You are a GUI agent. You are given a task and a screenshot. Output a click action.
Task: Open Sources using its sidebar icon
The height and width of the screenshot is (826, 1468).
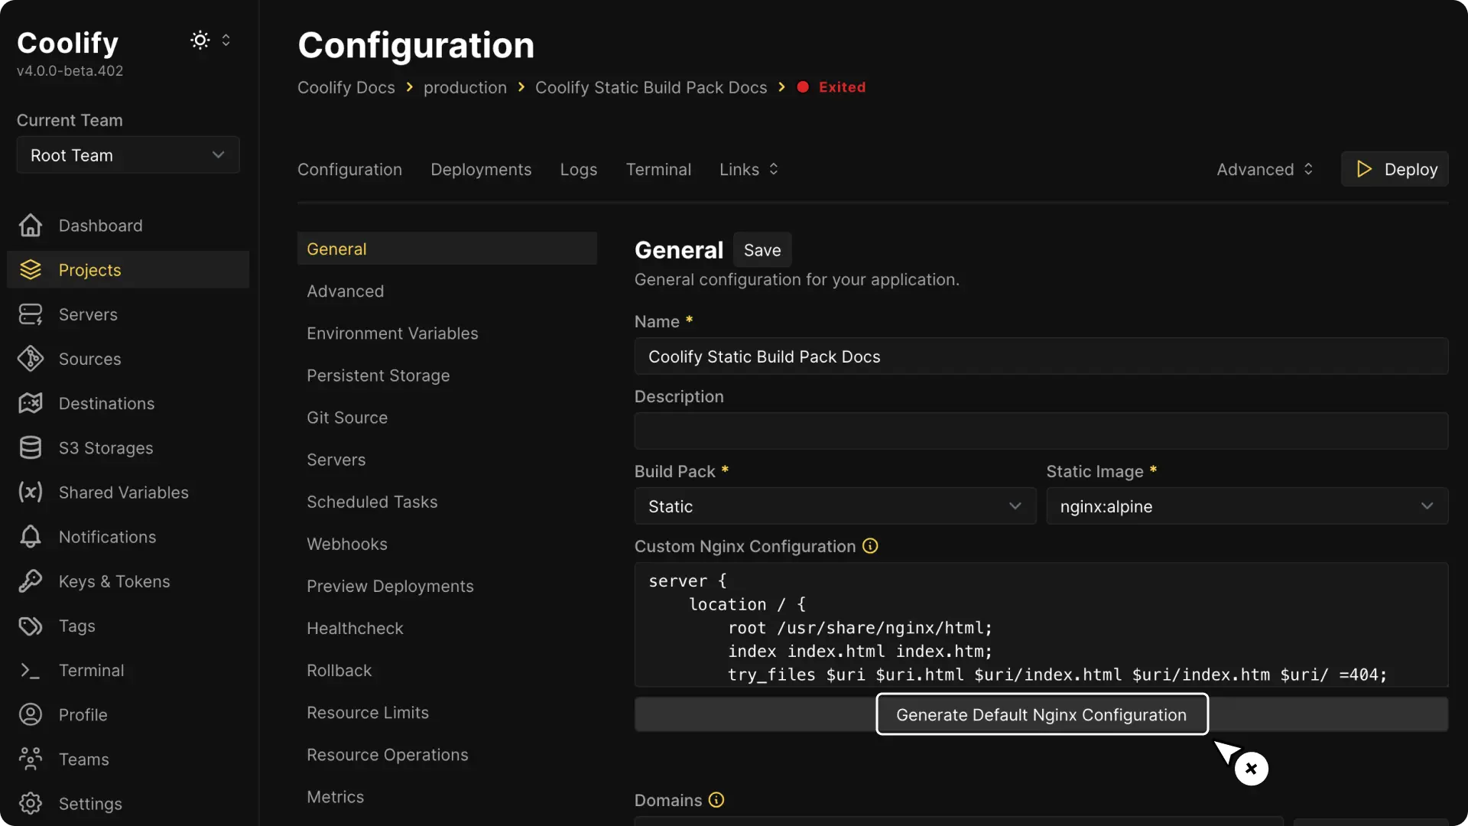(30, 359)
